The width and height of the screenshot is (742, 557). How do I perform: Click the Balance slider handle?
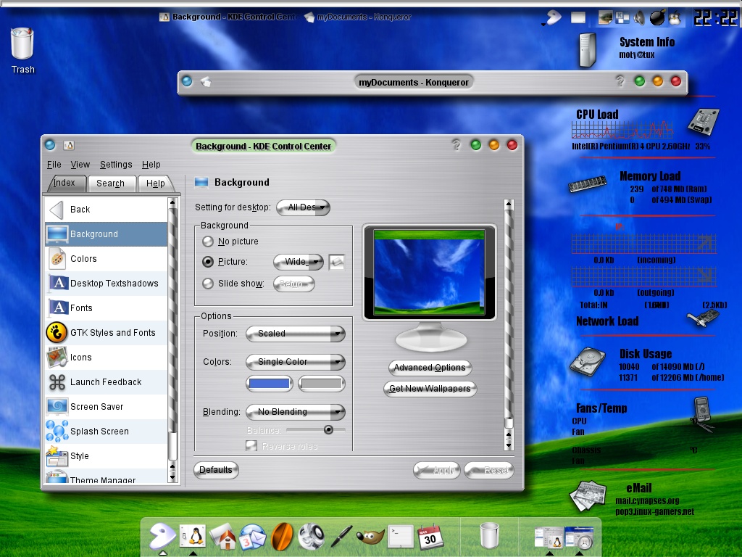click(x=328, y=430)
